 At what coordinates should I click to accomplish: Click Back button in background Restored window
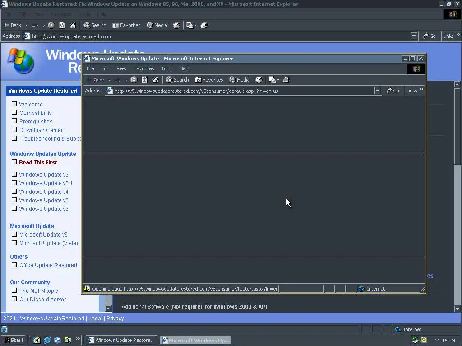(13, 25)
